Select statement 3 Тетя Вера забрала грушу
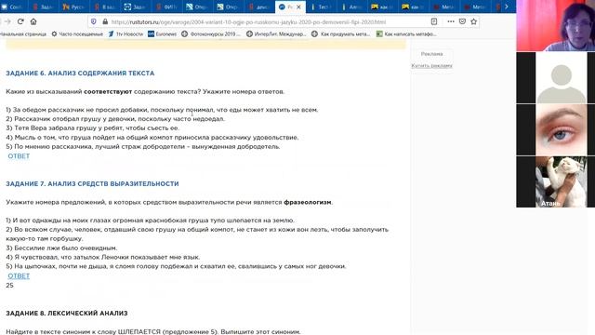595x335 pixels. click(x=93, y=128)
